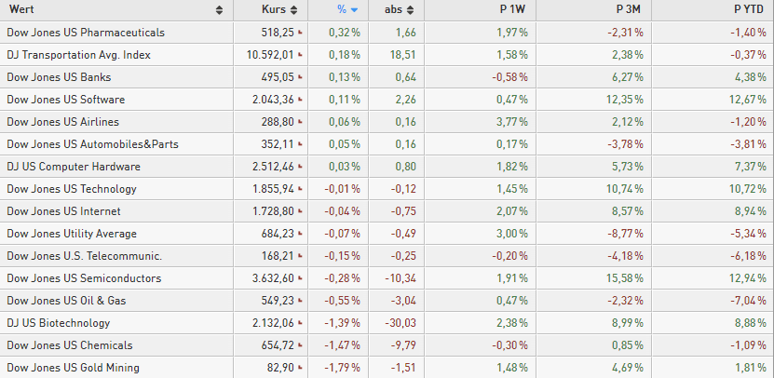Select the P YTD column header
774x378 pixels.
point(748,9)
